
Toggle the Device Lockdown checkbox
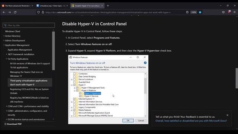click(x=74, y=79)
